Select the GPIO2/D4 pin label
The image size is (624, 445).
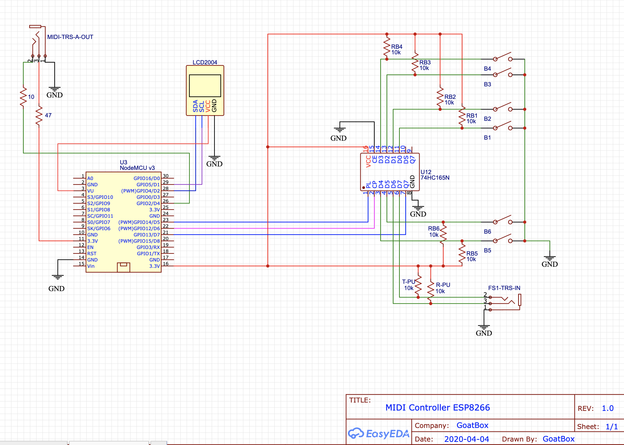(148, 203)
